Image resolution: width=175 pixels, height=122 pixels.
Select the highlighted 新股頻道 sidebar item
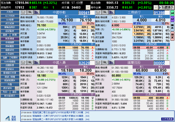(x=10, y=39)
